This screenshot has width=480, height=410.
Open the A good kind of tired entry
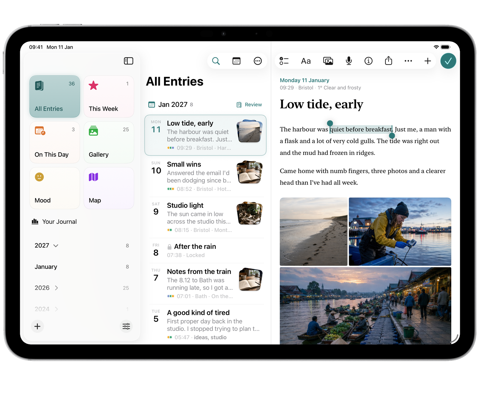click(205, 324)
